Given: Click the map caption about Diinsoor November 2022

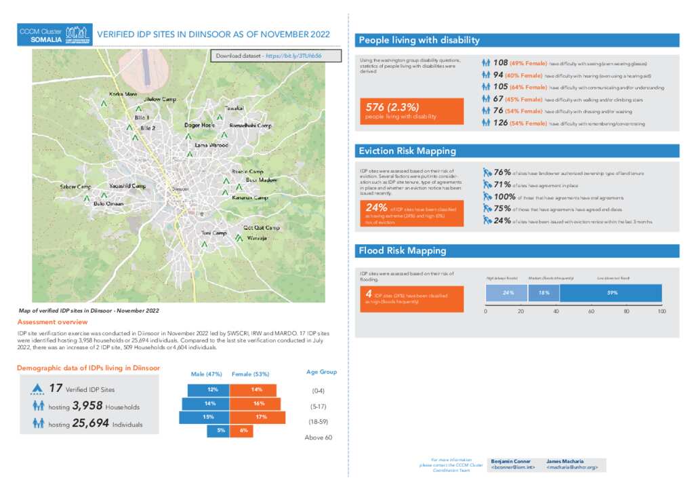Looking at the screenshot, I should pyautogui.click(x=89, y=311).
